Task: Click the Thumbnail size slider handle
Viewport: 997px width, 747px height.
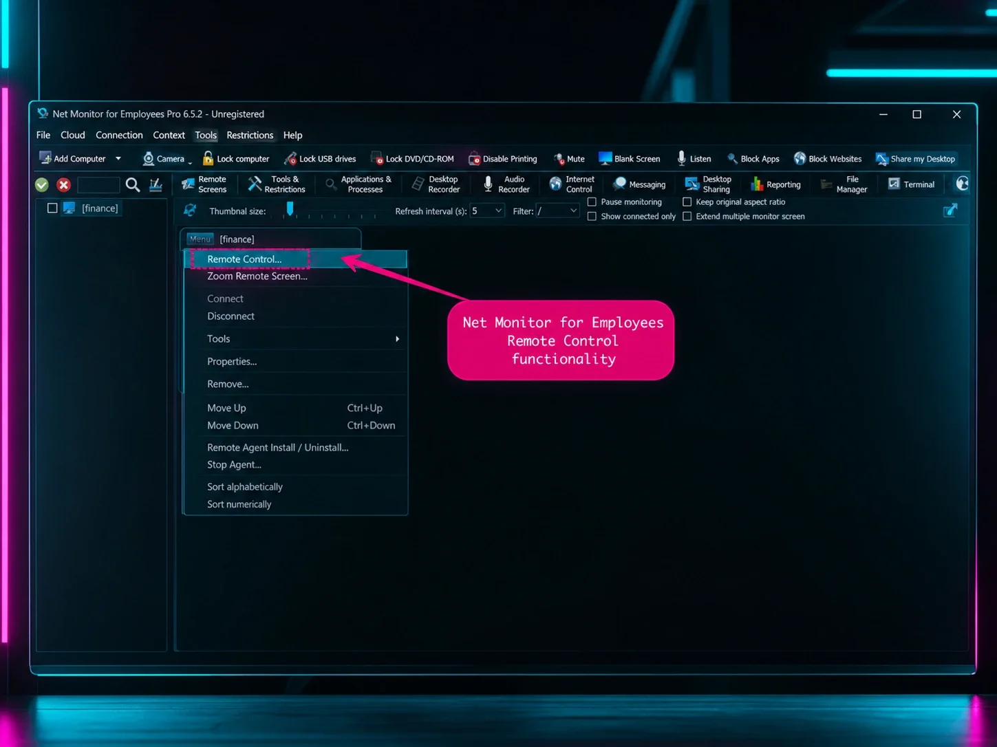Action: (x=290, y=208)
